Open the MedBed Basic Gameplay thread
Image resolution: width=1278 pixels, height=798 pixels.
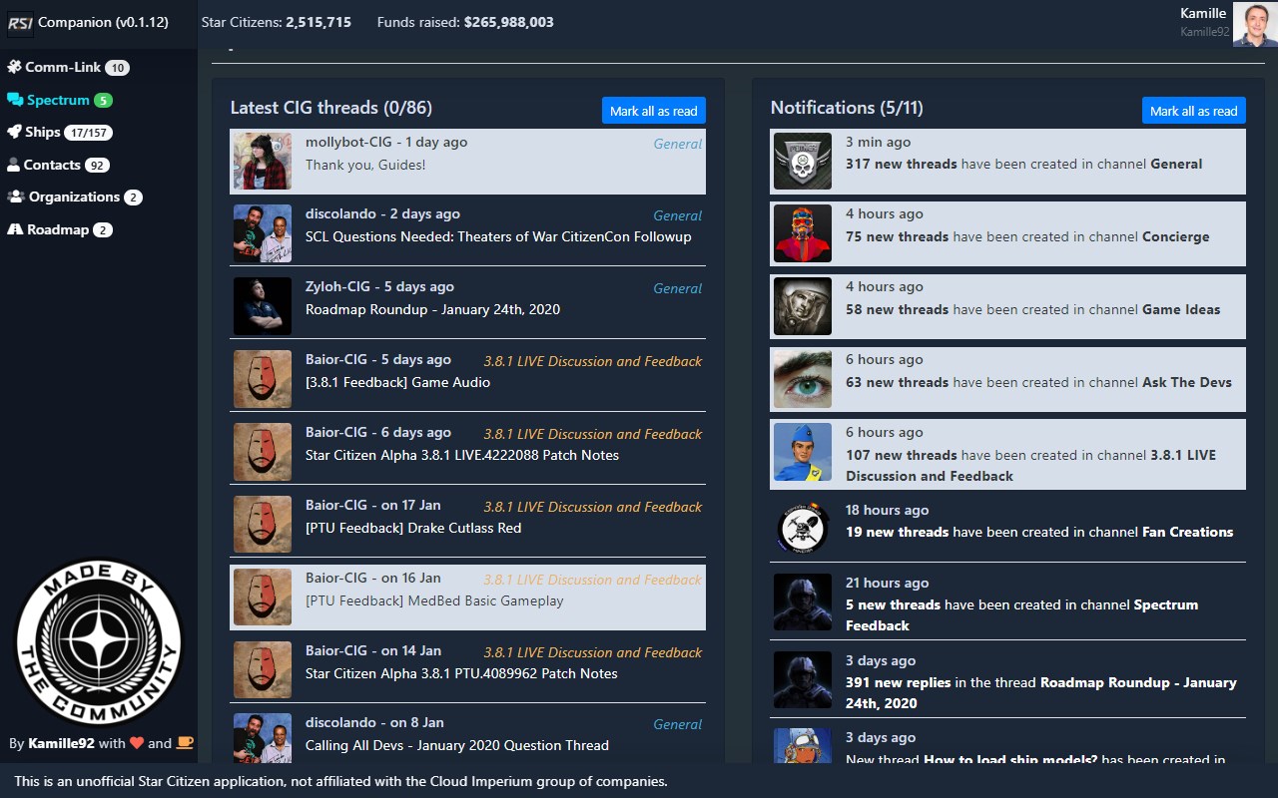pos(434,601)
